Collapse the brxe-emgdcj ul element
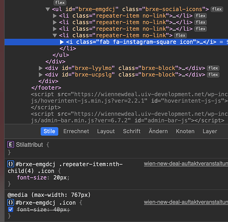228x222 pixels. click(x=48, y=9)
